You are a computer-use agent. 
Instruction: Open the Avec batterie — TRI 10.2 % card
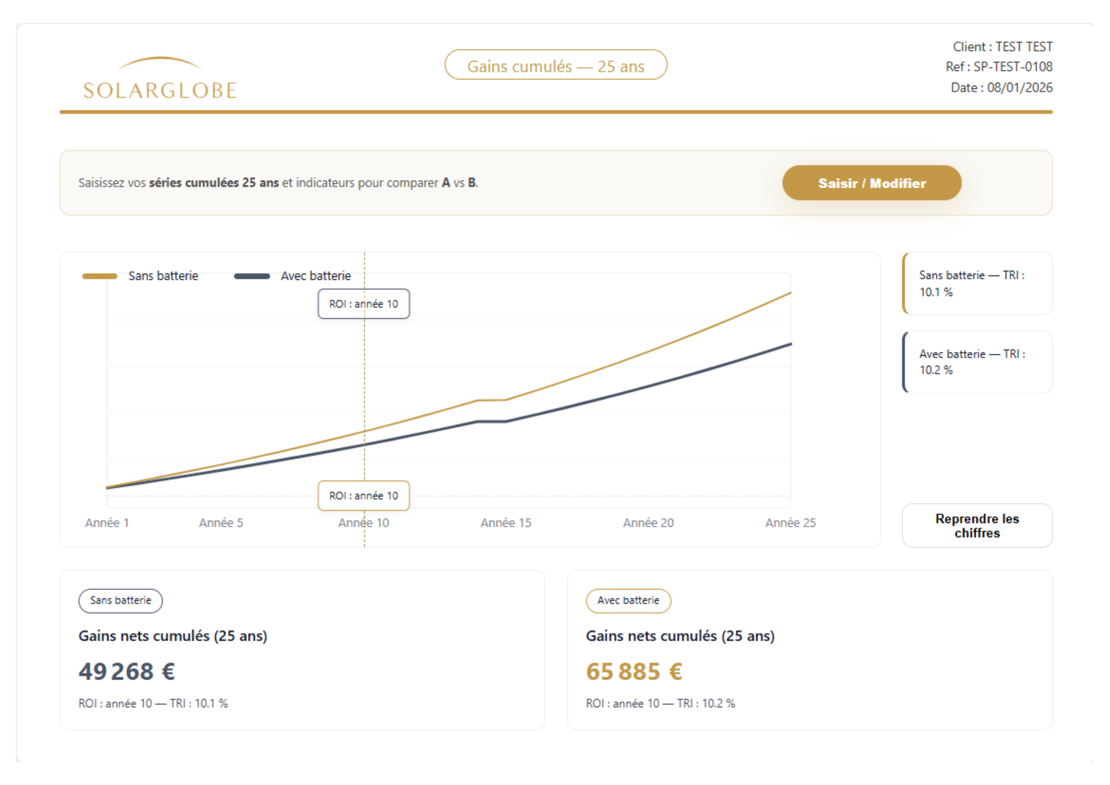[x=978, y=362]
